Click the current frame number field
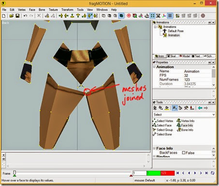This screenshot has width=219, height=186. (140, 173)
